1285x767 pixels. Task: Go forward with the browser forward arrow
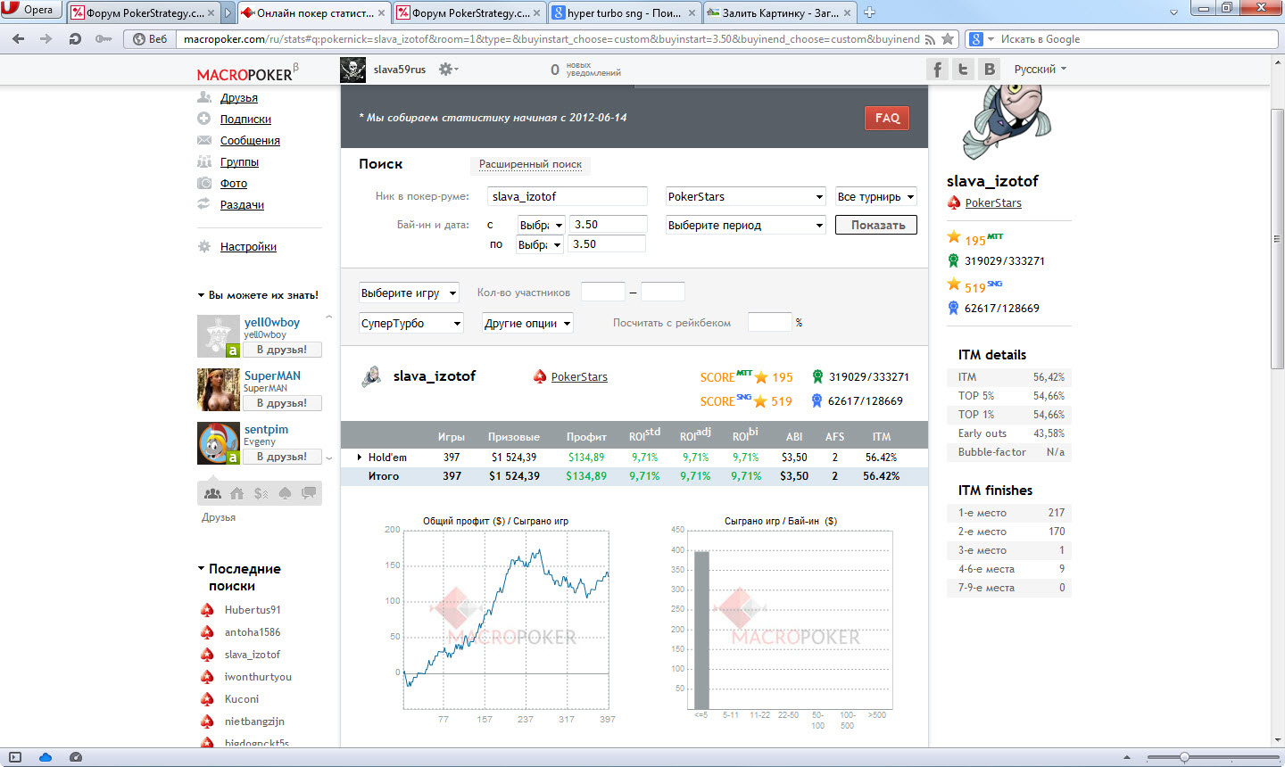click(46, 39)
